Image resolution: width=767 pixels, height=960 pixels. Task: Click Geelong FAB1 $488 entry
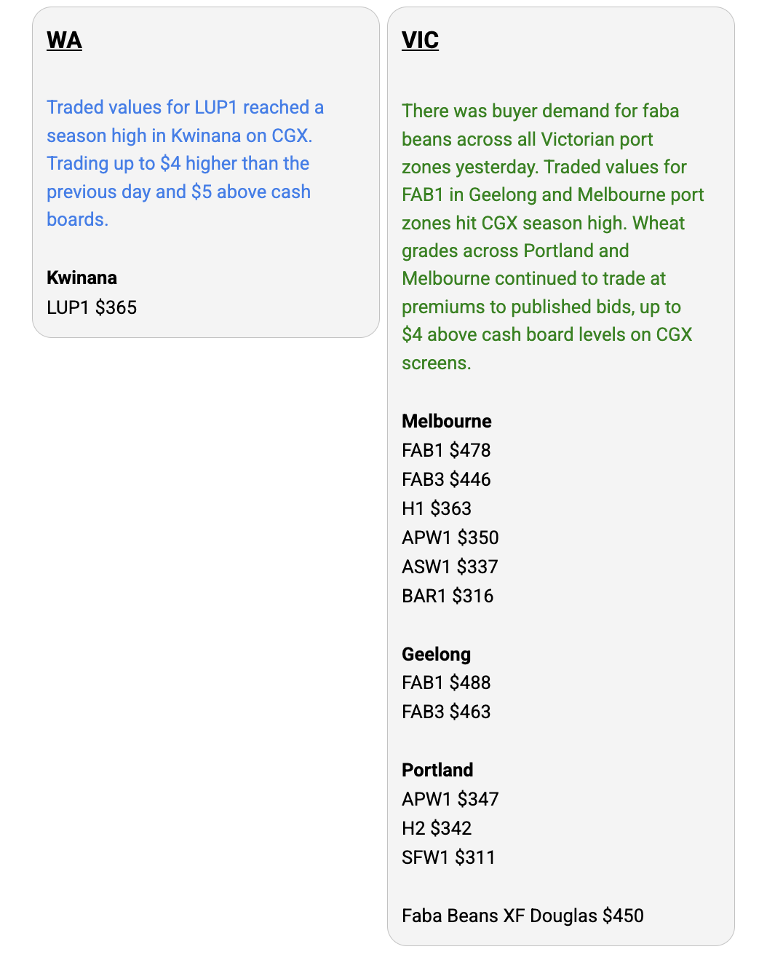[446, 682]
